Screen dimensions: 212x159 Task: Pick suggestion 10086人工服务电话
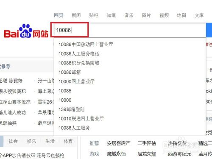click(x=79, y=54)
